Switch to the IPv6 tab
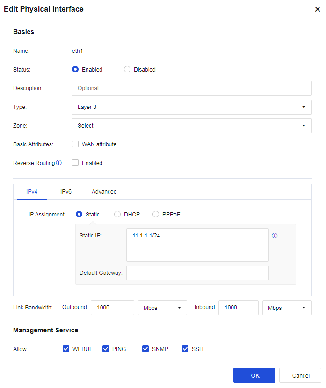The image size is (326, 388). (x=66, y=192)
